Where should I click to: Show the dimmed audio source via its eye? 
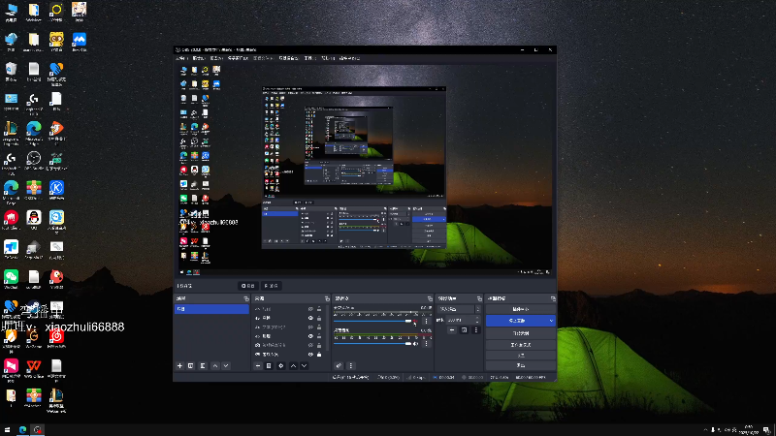tap(310, 327)
